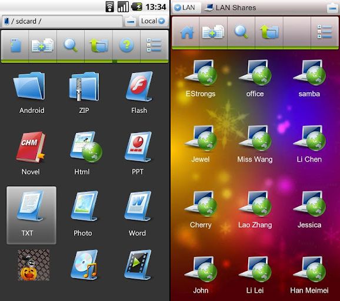Open the Miss Wang shared computer

(x=255, y=144)
